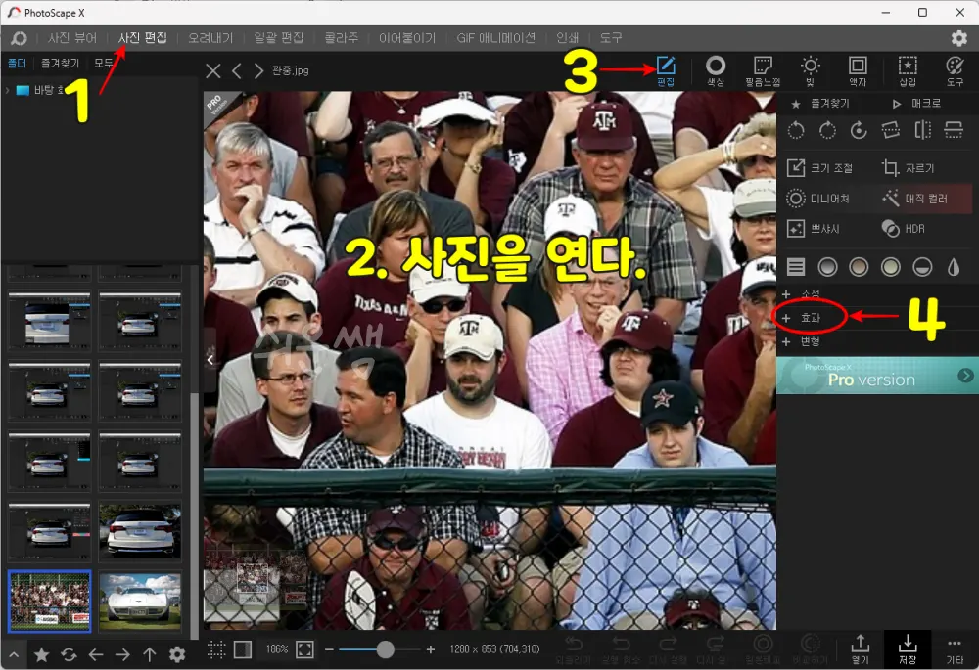Close the opened 관중.jpg photo

[x=212, y=71]
